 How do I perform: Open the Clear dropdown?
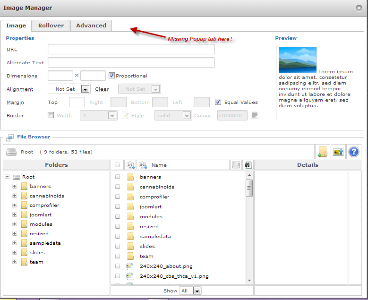pos(139,89)
